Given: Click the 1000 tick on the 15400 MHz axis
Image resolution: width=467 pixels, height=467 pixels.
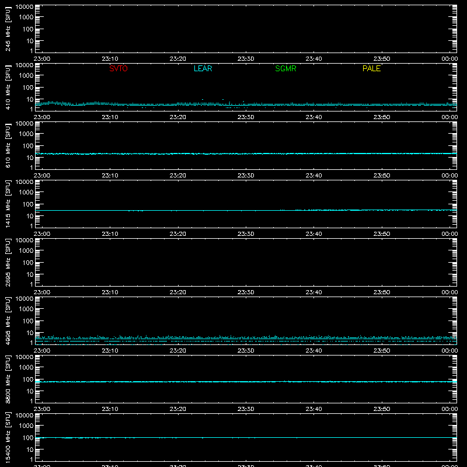Looking at the screenshot, I should point(26,426).
